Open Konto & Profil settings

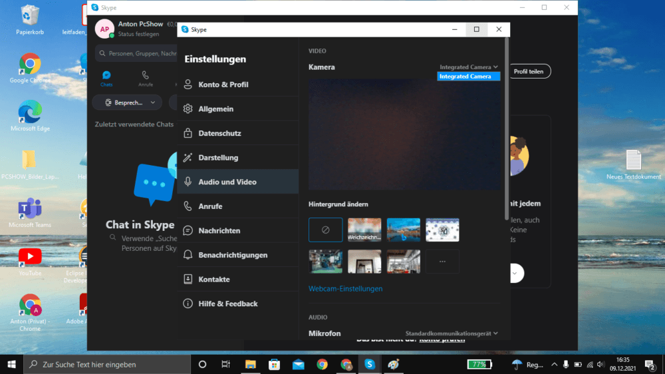[x=238, y=85]
